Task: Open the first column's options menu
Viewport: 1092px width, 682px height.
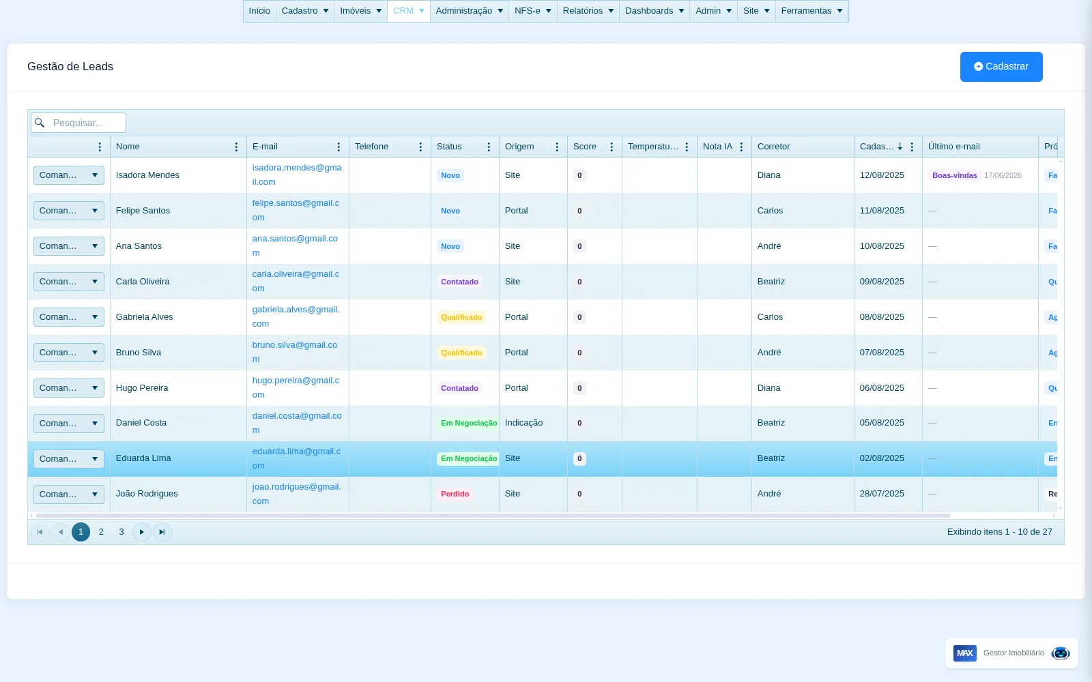Action: click(x=100, y=147)
